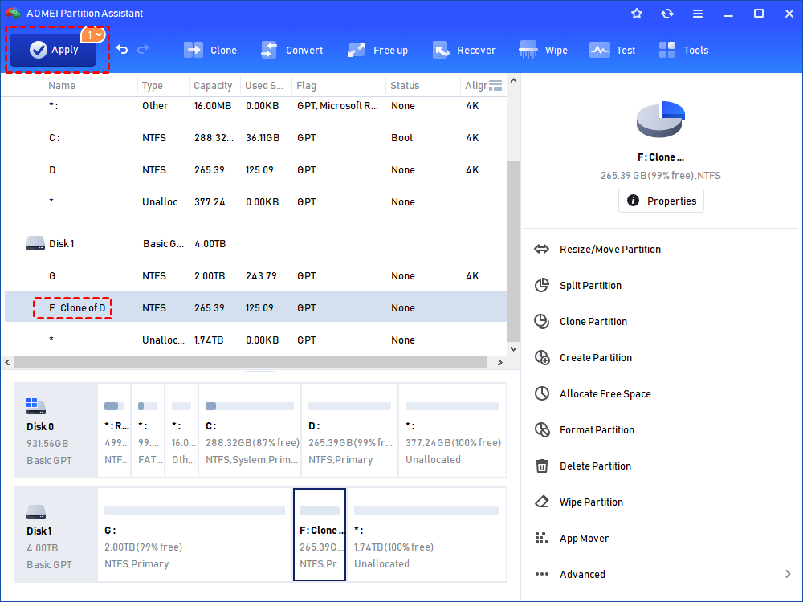
Task: Click the Delete Partition trash icon
Action: (542, 466)
